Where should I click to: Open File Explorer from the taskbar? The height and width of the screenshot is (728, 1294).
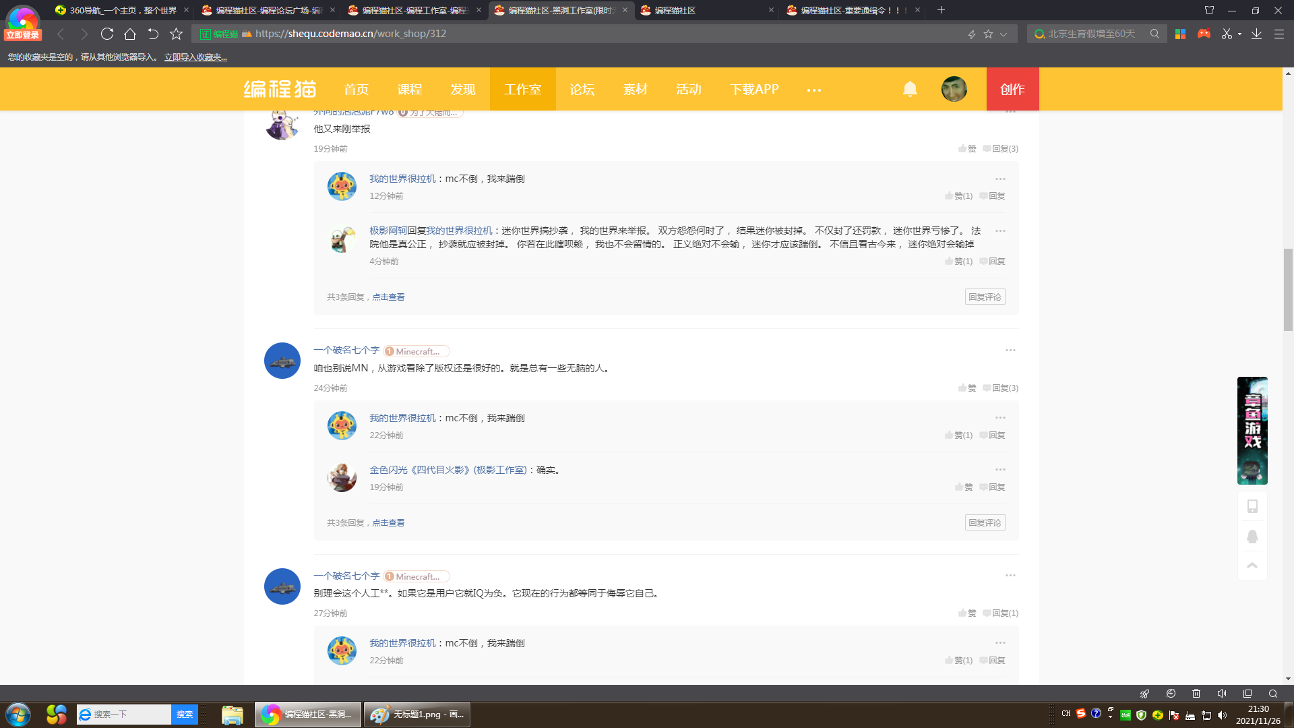click(233, 715)
